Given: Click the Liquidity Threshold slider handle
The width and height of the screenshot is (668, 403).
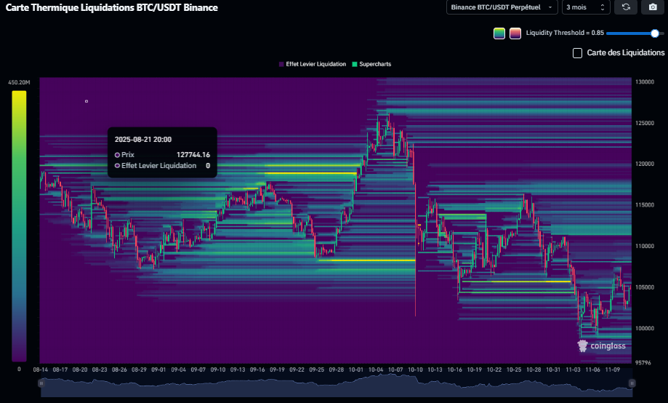Looking at the screenshot, I should click(x=655, y=33).
